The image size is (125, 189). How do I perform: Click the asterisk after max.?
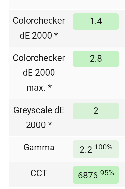tap(50, 87)
